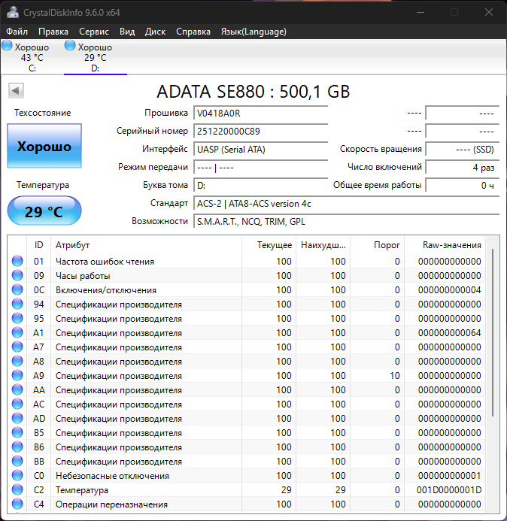Image resolution: width=507 pixels, height=521 pixels.
Task: Click the previous disk arrow button
Action: pyautogui.click(x=17, y=91)
